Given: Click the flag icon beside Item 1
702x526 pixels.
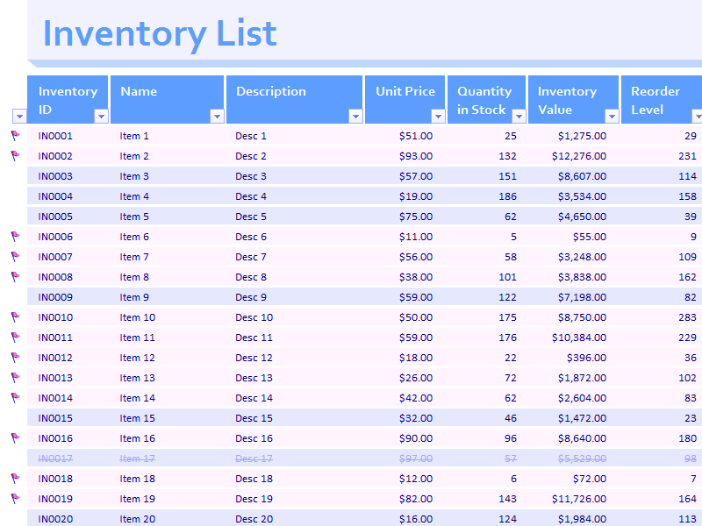Looking at the screenshot, I should coord(13,136).
